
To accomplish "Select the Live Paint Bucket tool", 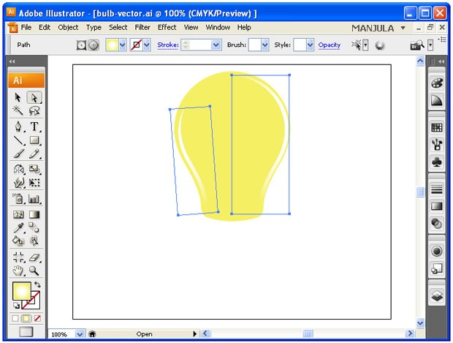I will coord(18,241).
